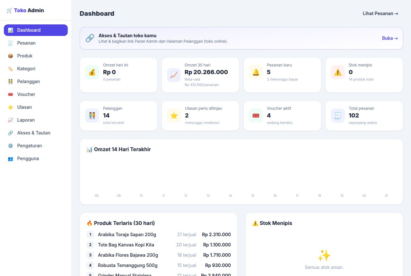Go to Akses & Tautan menu item
Screen dimensions: 411x276
[x=36, y=133]
